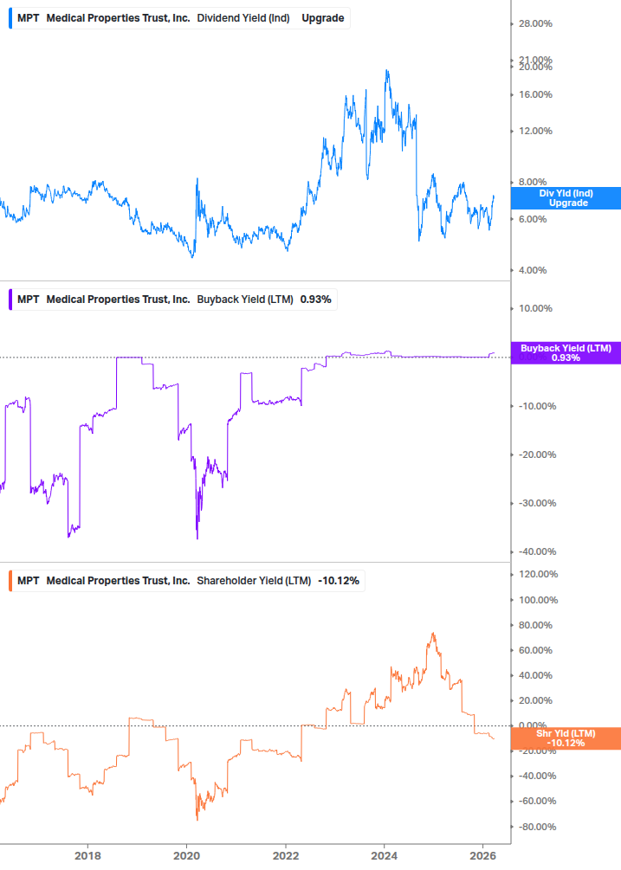The image size is (621, 870).
Task: Click the 2020 label on time axis
Action: click(186, 855)
